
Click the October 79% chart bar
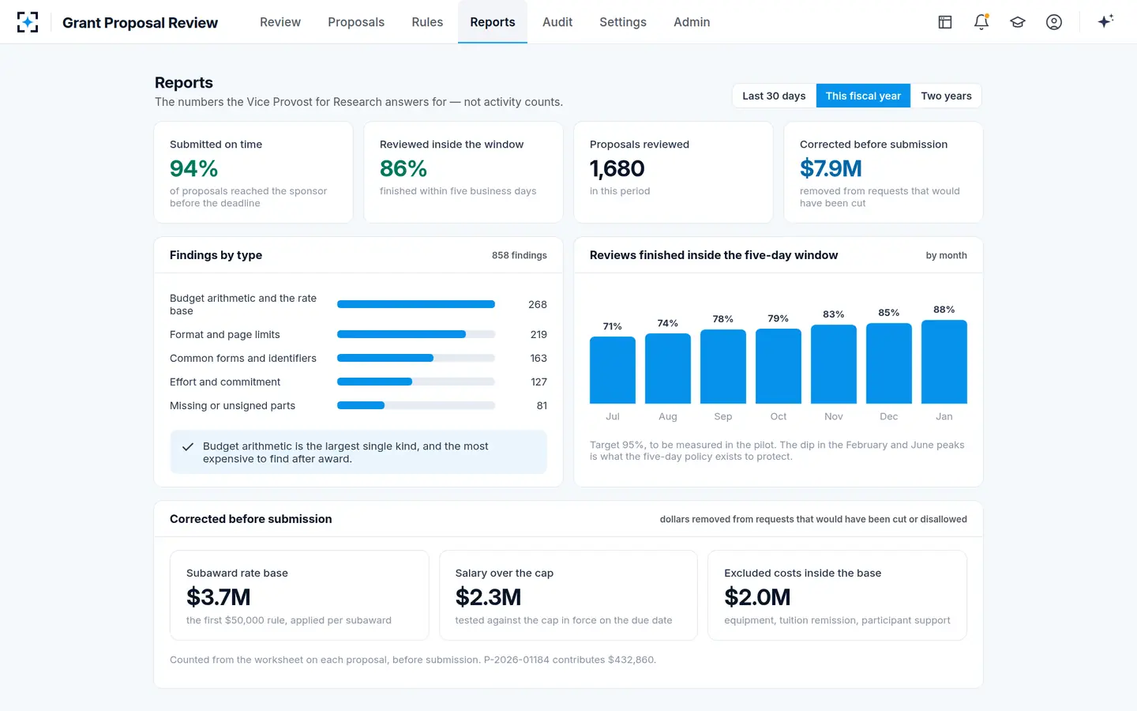tap(779, 366)
